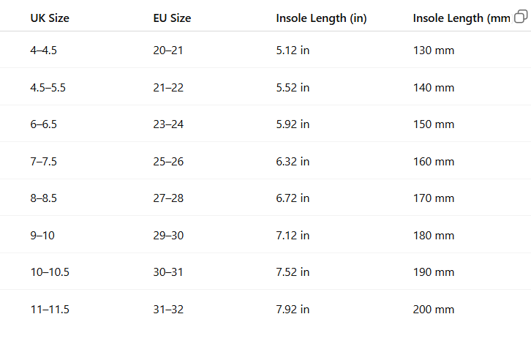Image resolution: width=531 pixels, height=344 pixels.
Task: Click the 6.72 in cell
Action: click(293, 198)
